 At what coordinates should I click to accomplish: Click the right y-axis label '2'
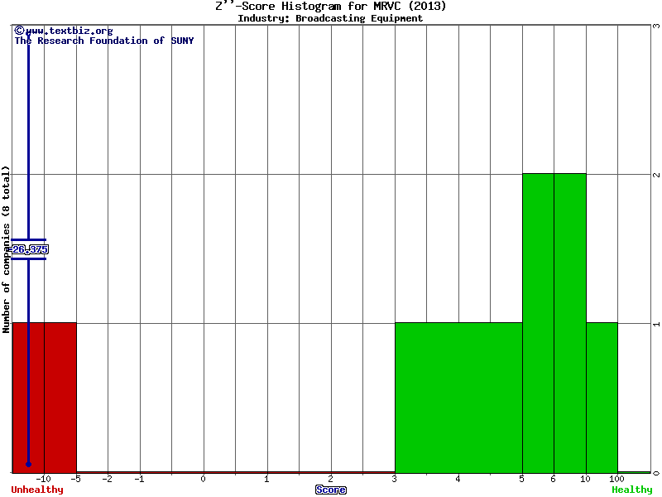pyautogui.click(x=656, y=175)
